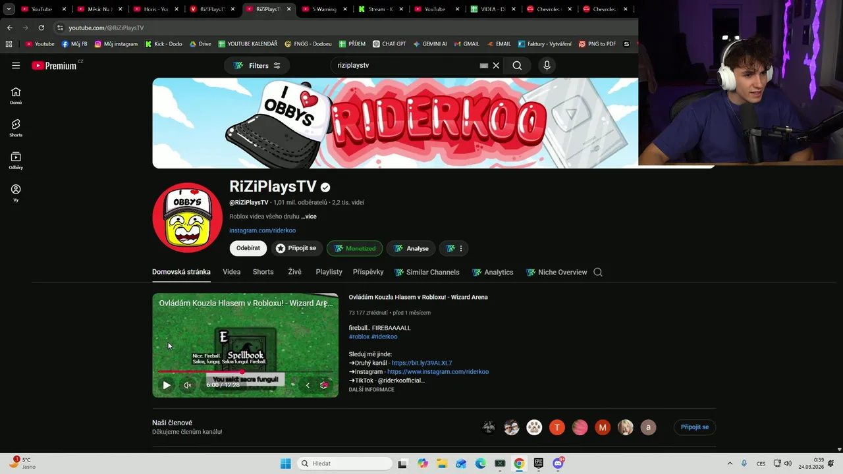This screenshot has height=474, width=843.
Task: Click the Připojit se button under channel name
Action: [296, 248]
